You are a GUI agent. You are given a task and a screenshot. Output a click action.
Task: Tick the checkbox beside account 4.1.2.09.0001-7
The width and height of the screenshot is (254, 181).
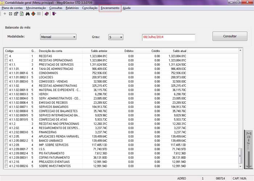(x=6, y=149)
